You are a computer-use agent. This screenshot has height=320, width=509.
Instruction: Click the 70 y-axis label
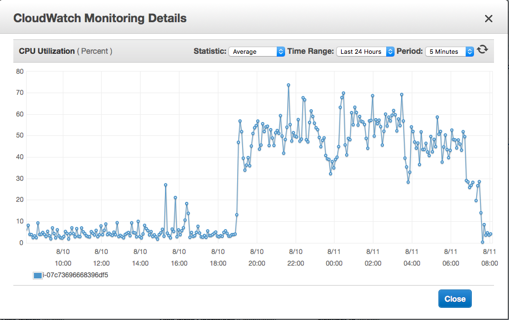(x=20, y=93)
